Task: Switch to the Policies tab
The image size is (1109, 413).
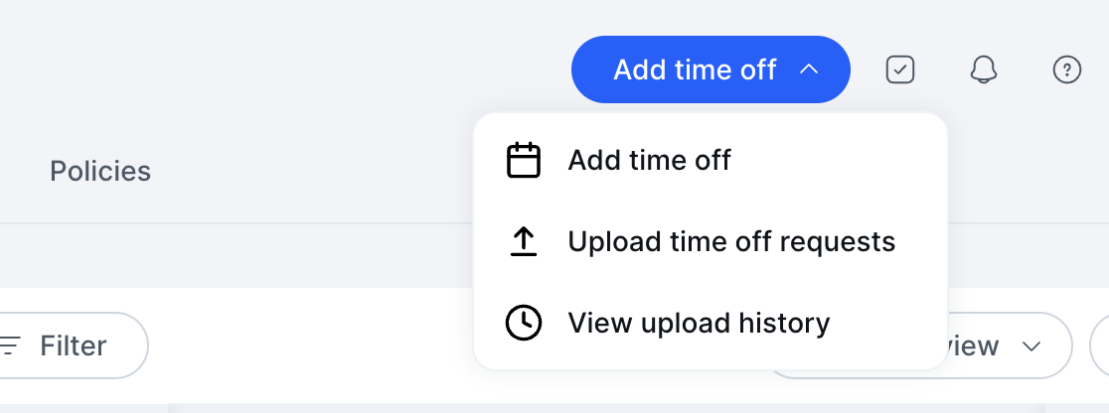Action: point(99,171)
